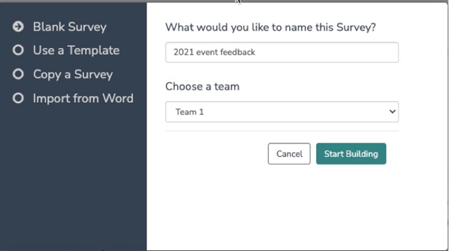This screenshot has width=449, height=251.
Task: Open the Copy a Survey option
Action: pyautogui.click(x=72, y=74)
